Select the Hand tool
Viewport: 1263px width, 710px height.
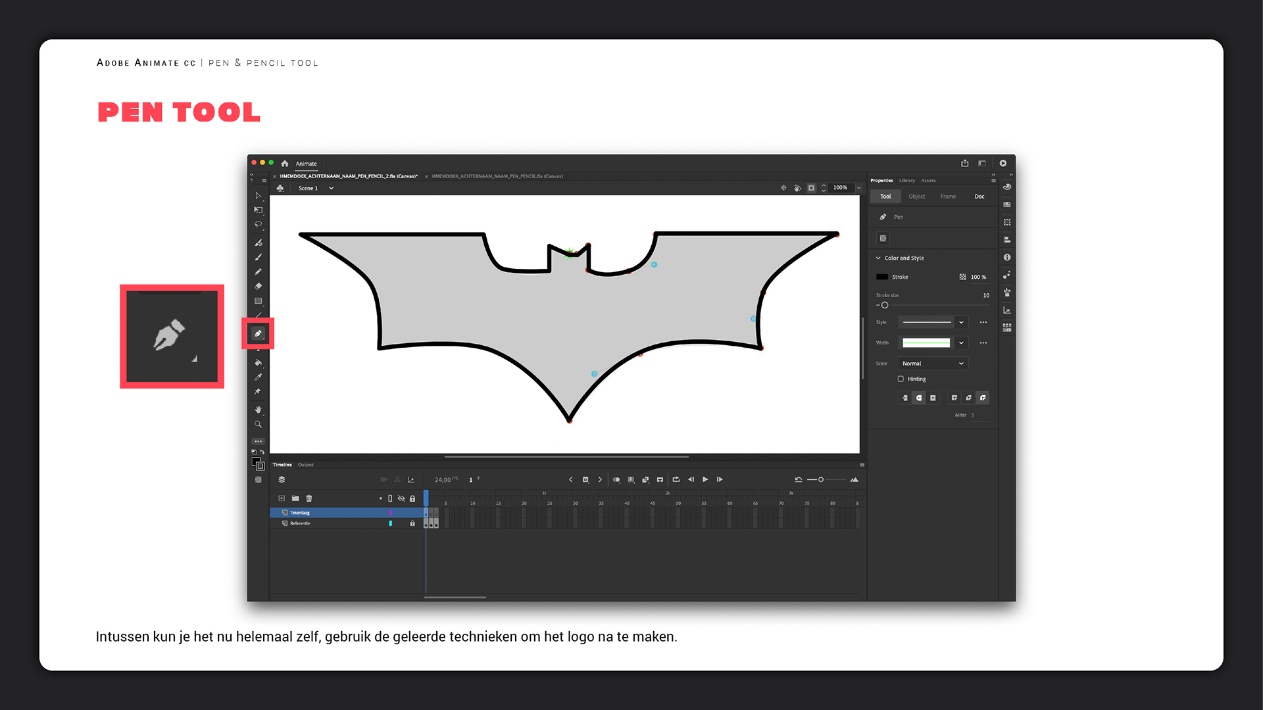pyautogui.click(x=258, y=410)
